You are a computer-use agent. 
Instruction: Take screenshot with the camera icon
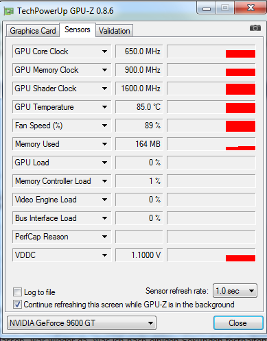pyautogui.click(x=255, y=28)
